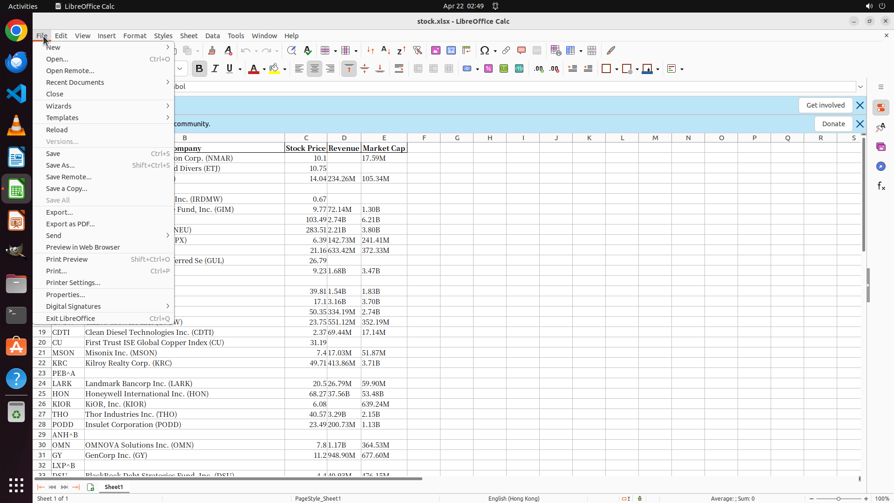Open the sidebar Functions panel icon

coord(881,186)
